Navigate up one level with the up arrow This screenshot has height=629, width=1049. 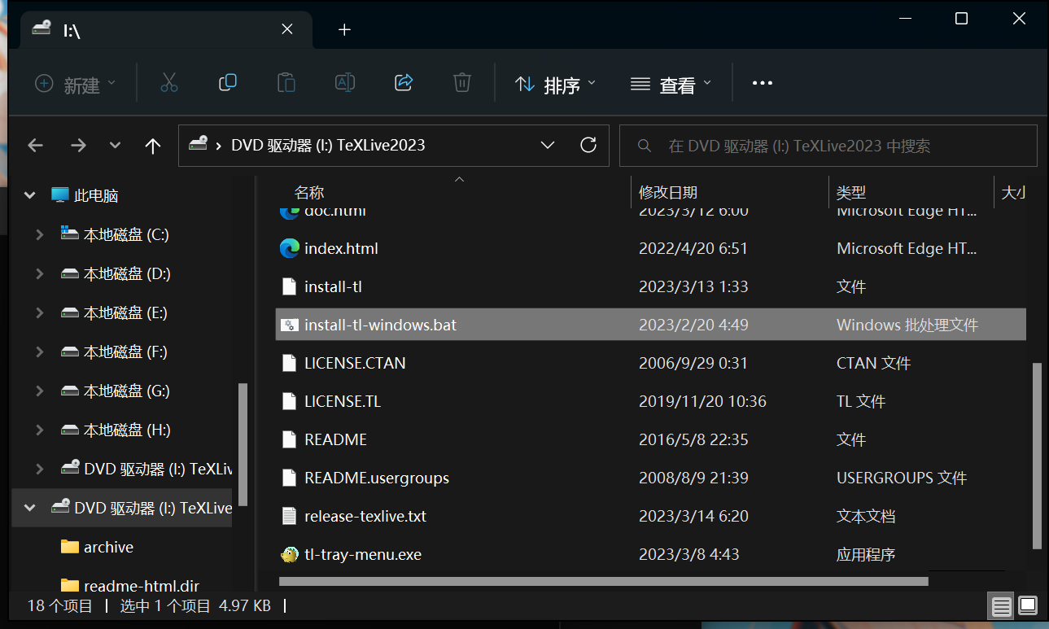click(153, 146)
